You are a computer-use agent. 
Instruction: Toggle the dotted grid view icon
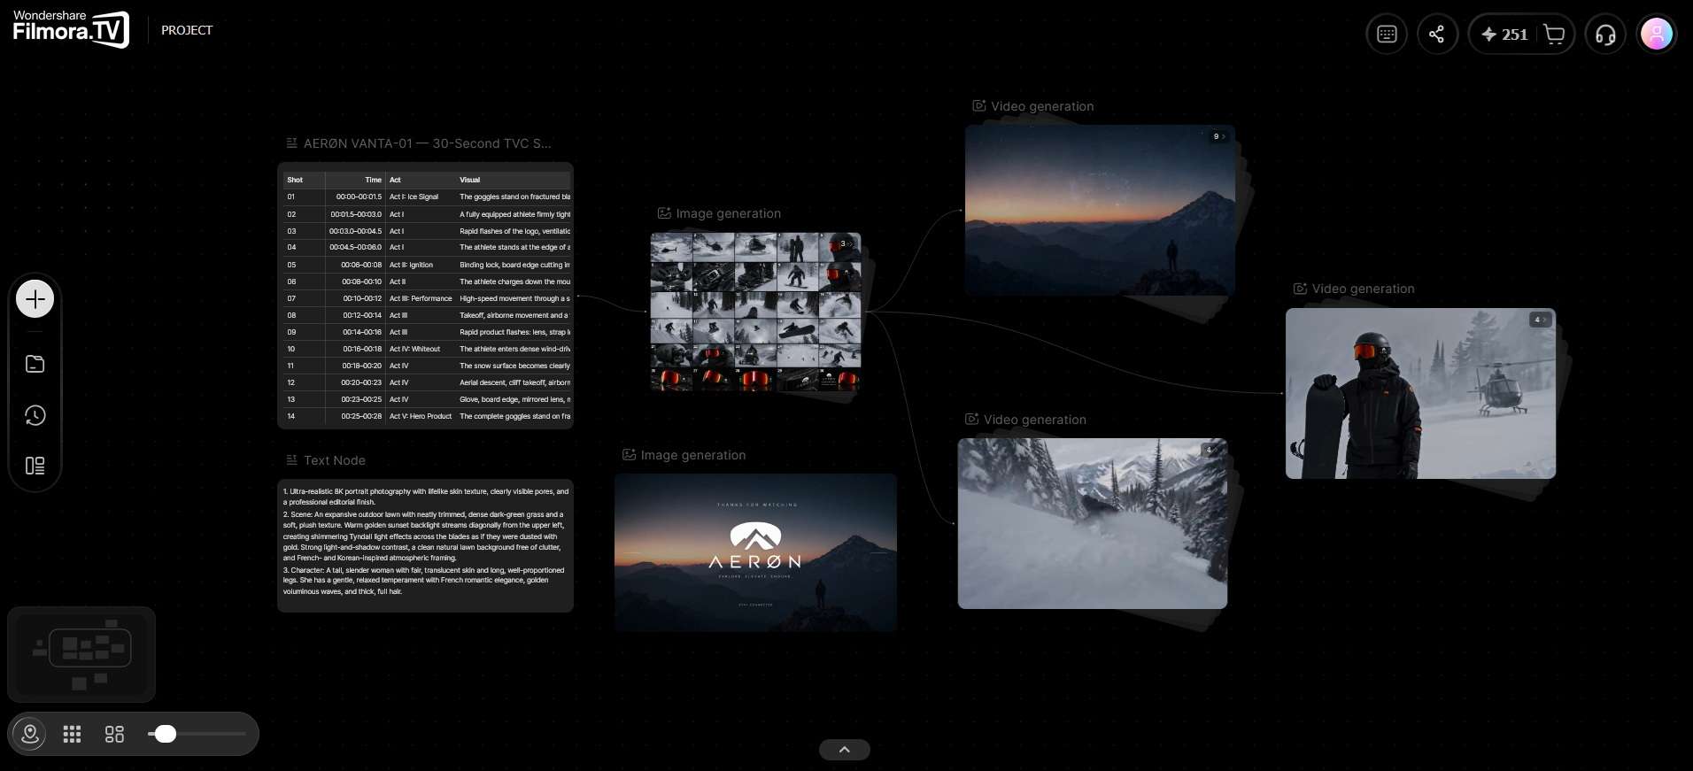[x=73, y=734]
